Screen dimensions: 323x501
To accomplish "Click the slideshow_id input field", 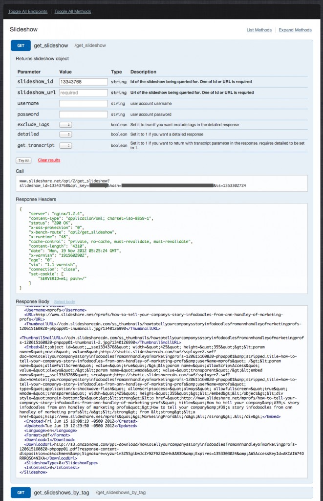I will coord(83,82).
